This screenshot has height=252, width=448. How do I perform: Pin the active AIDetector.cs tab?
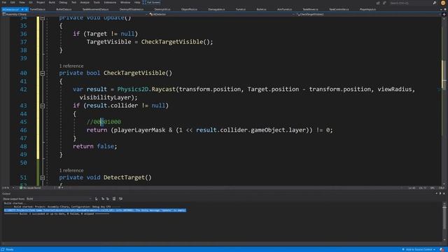[x=22, y=9]
